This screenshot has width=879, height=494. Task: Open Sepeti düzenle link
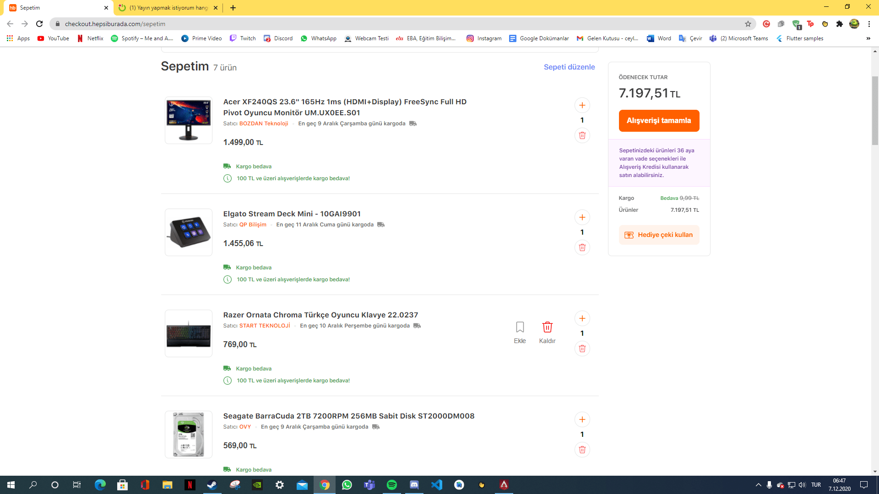569,67
